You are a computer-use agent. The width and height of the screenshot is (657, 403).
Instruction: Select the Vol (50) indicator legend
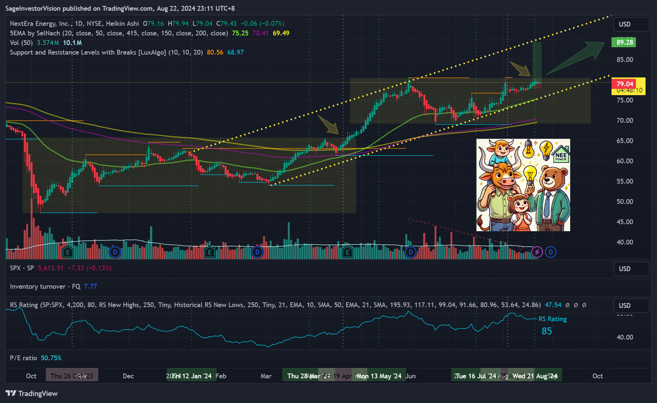[x=21, y=43]
